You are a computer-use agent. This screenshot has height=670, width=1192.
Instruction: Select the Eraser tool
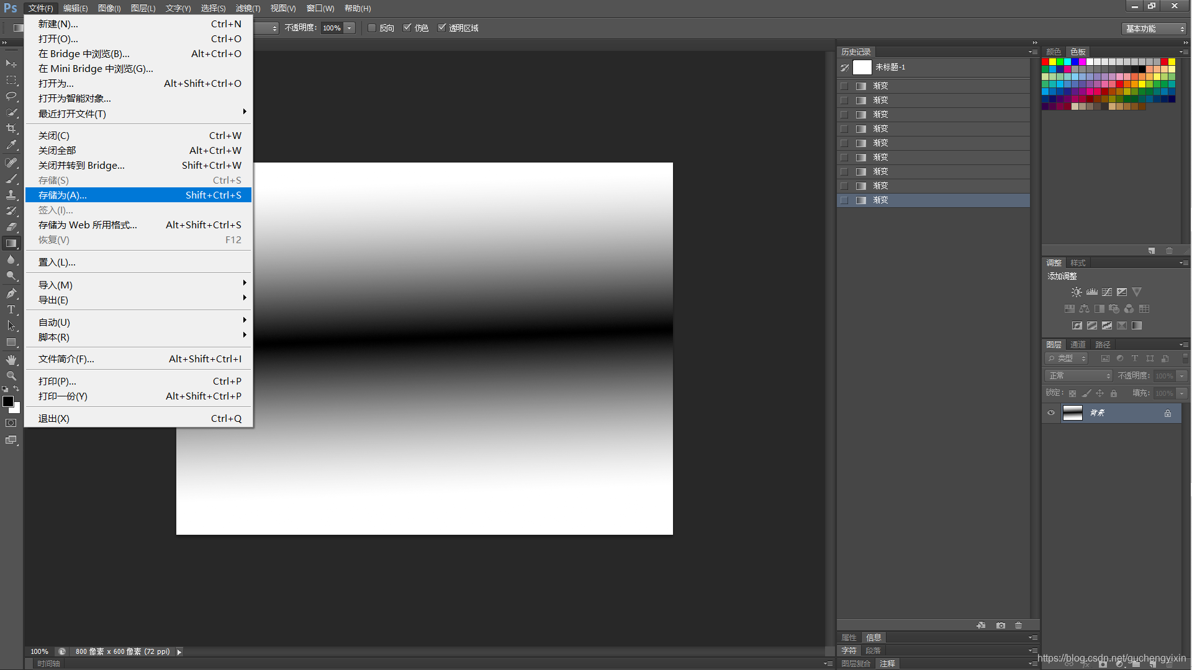[11, 227]
